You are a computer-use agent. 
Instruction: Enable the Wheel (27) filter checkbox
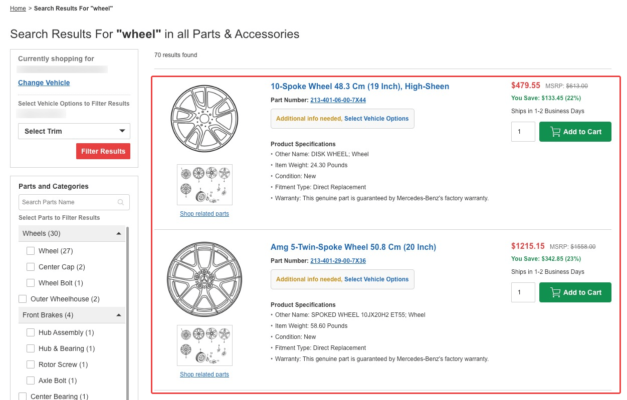click(x=31, y=251)
